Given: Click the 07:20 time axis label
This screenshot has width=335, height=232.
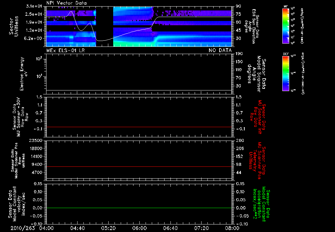Looking at the screenshot, I should point(201,228).
